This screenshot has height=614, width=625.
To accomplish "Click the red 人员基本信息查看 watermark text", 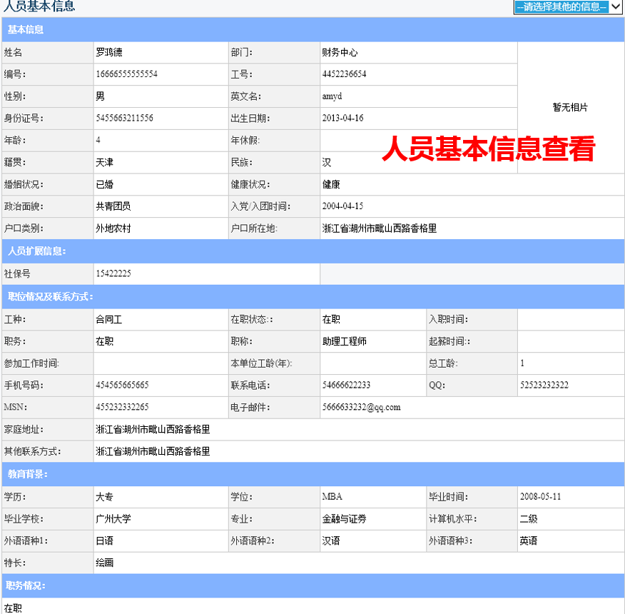I will 492,149.
